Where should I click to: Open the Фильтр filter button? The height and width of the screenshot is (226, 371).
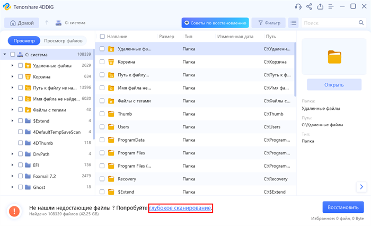click(269, 23)
